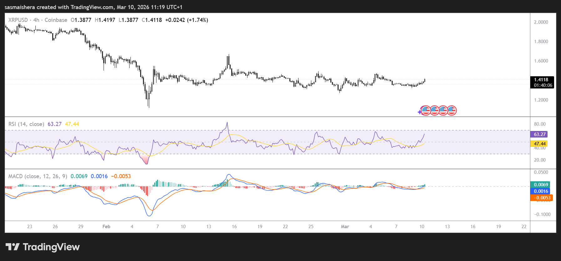
Task: Click the Feb label on time axis
Action: (x=106, y=227)
